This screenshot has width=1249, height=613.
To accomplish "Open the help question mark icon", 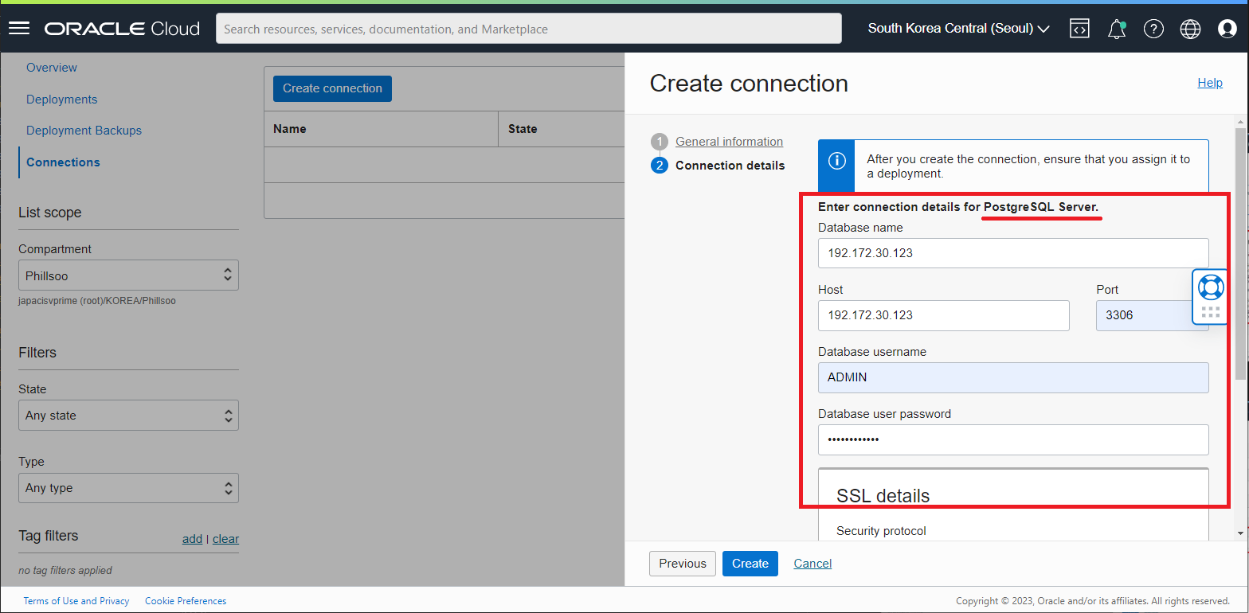I will pos(1153,29).
